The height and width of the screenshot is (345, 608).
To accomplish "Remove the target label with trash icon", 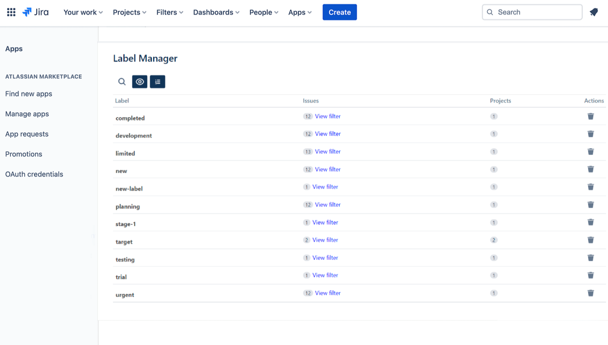I will [x=590, y=240].
